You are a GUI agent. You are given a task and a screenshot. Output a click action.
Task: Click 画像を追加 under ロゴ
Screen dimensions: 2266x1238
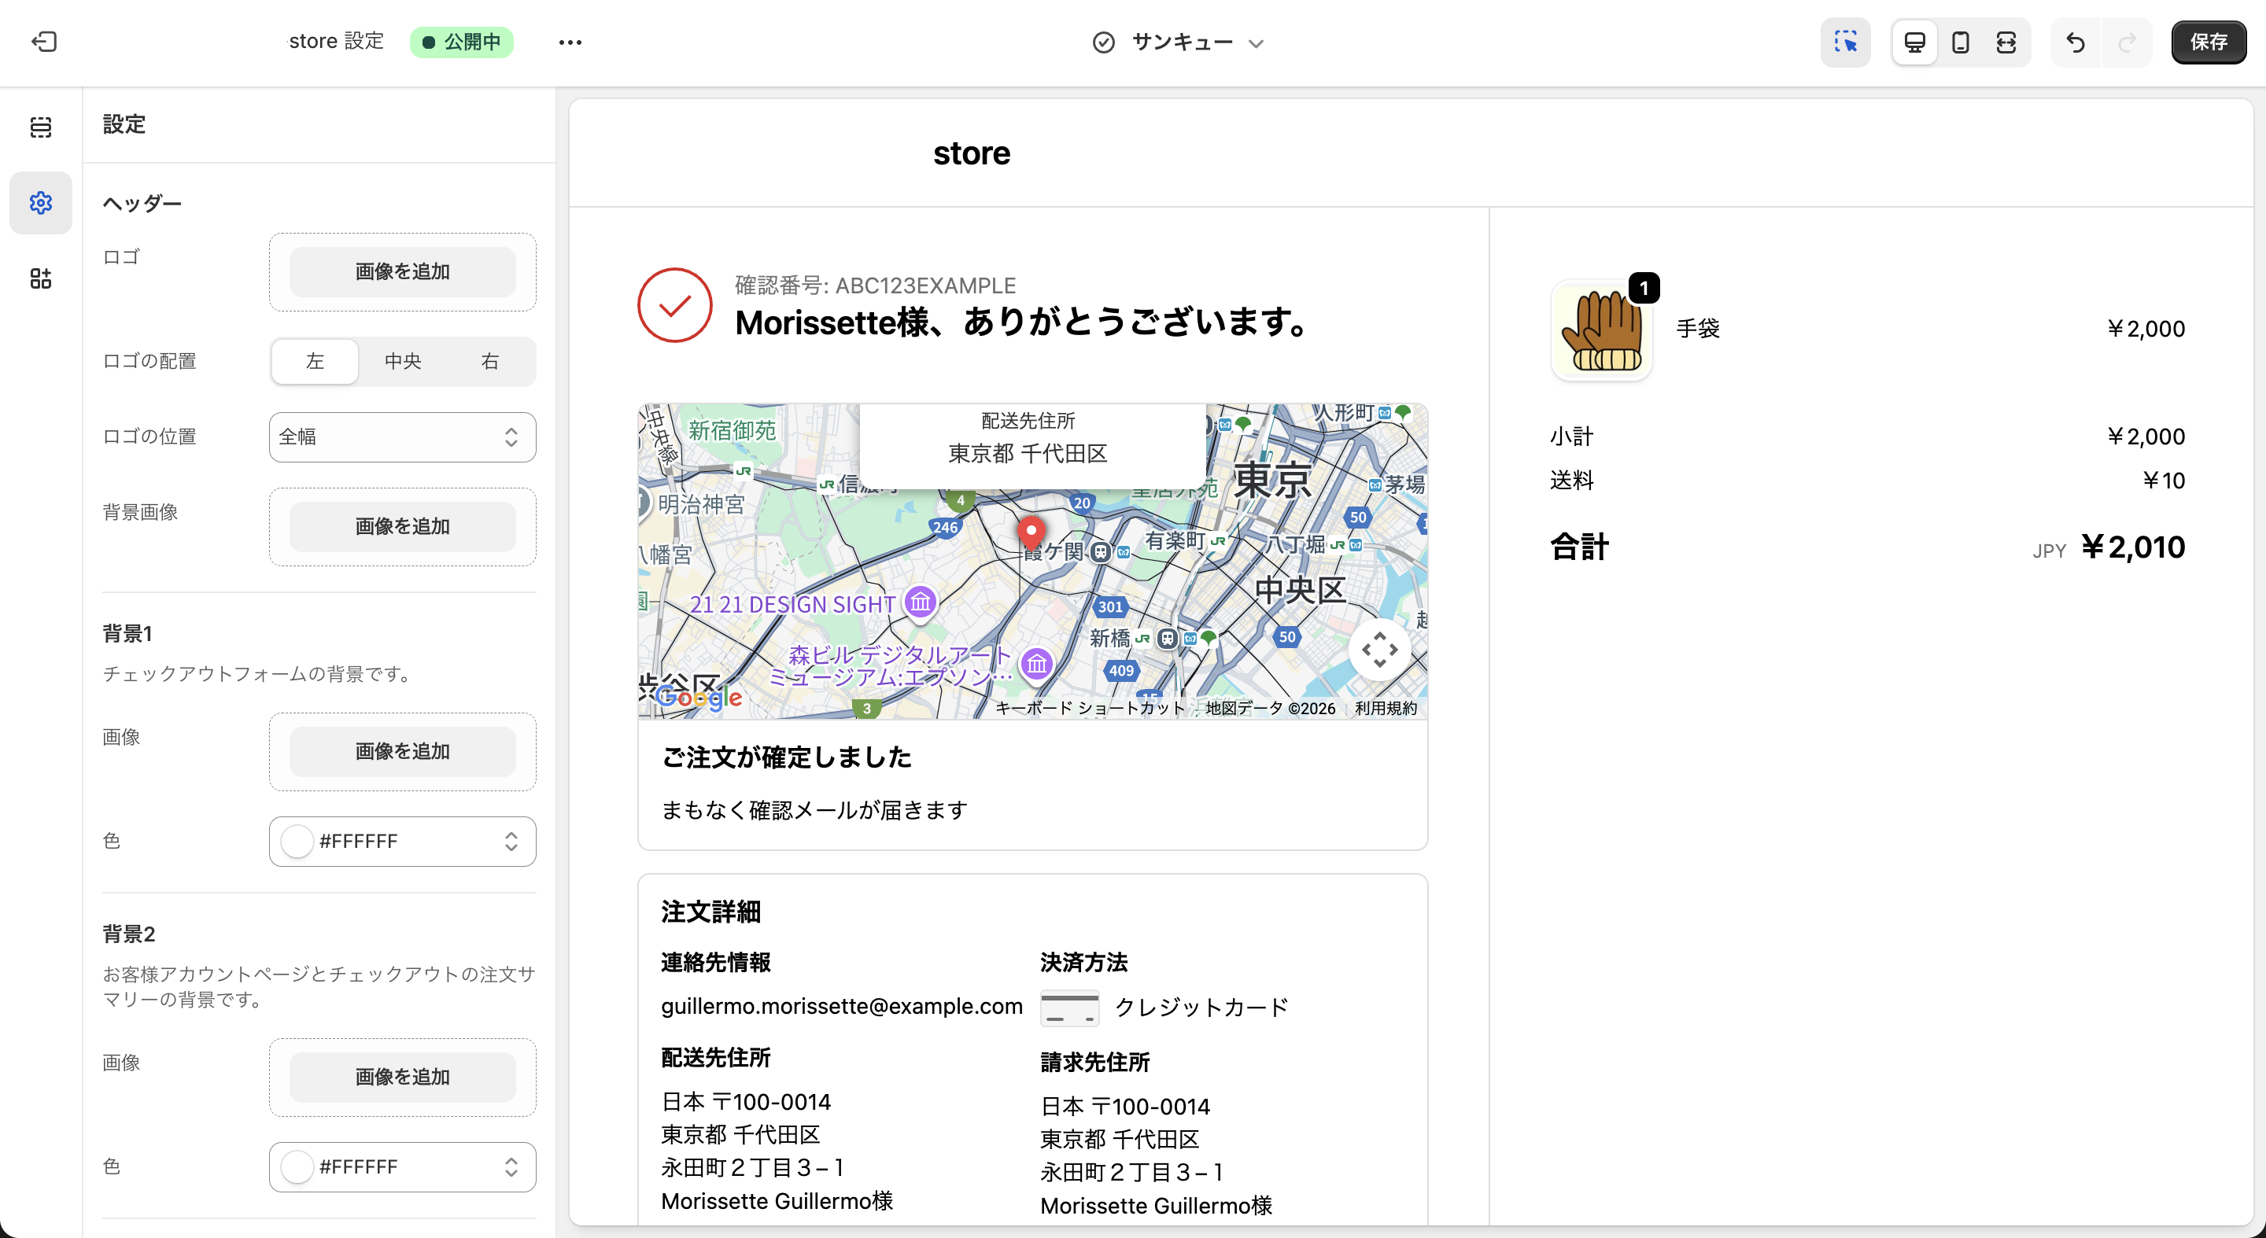tap(402, 271)
